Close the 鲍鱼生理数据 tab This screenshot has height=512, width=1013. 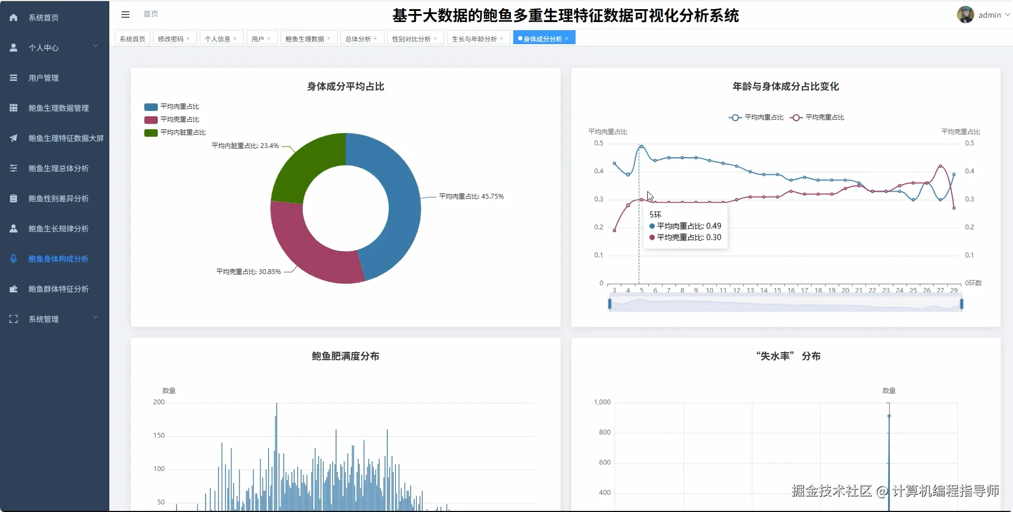329,39
